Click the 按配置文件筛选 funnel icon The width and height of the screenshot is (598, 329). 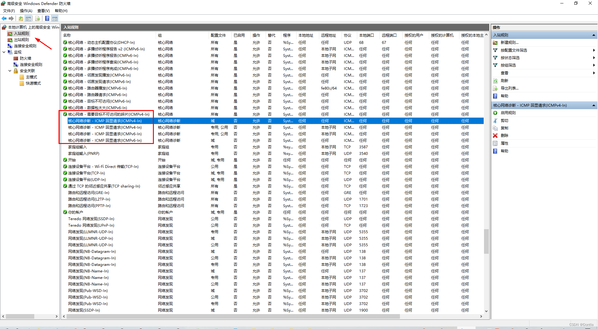pos(495,50)
